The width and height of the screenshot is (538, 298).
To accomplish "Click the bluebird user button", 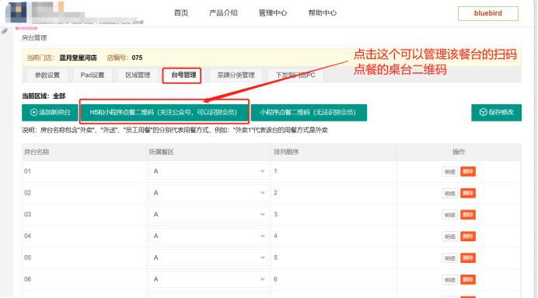I will pyautogui.click(x=488, y=13).
